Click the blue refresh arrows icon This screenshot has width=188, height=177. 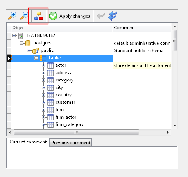click(x=113, y=16)
